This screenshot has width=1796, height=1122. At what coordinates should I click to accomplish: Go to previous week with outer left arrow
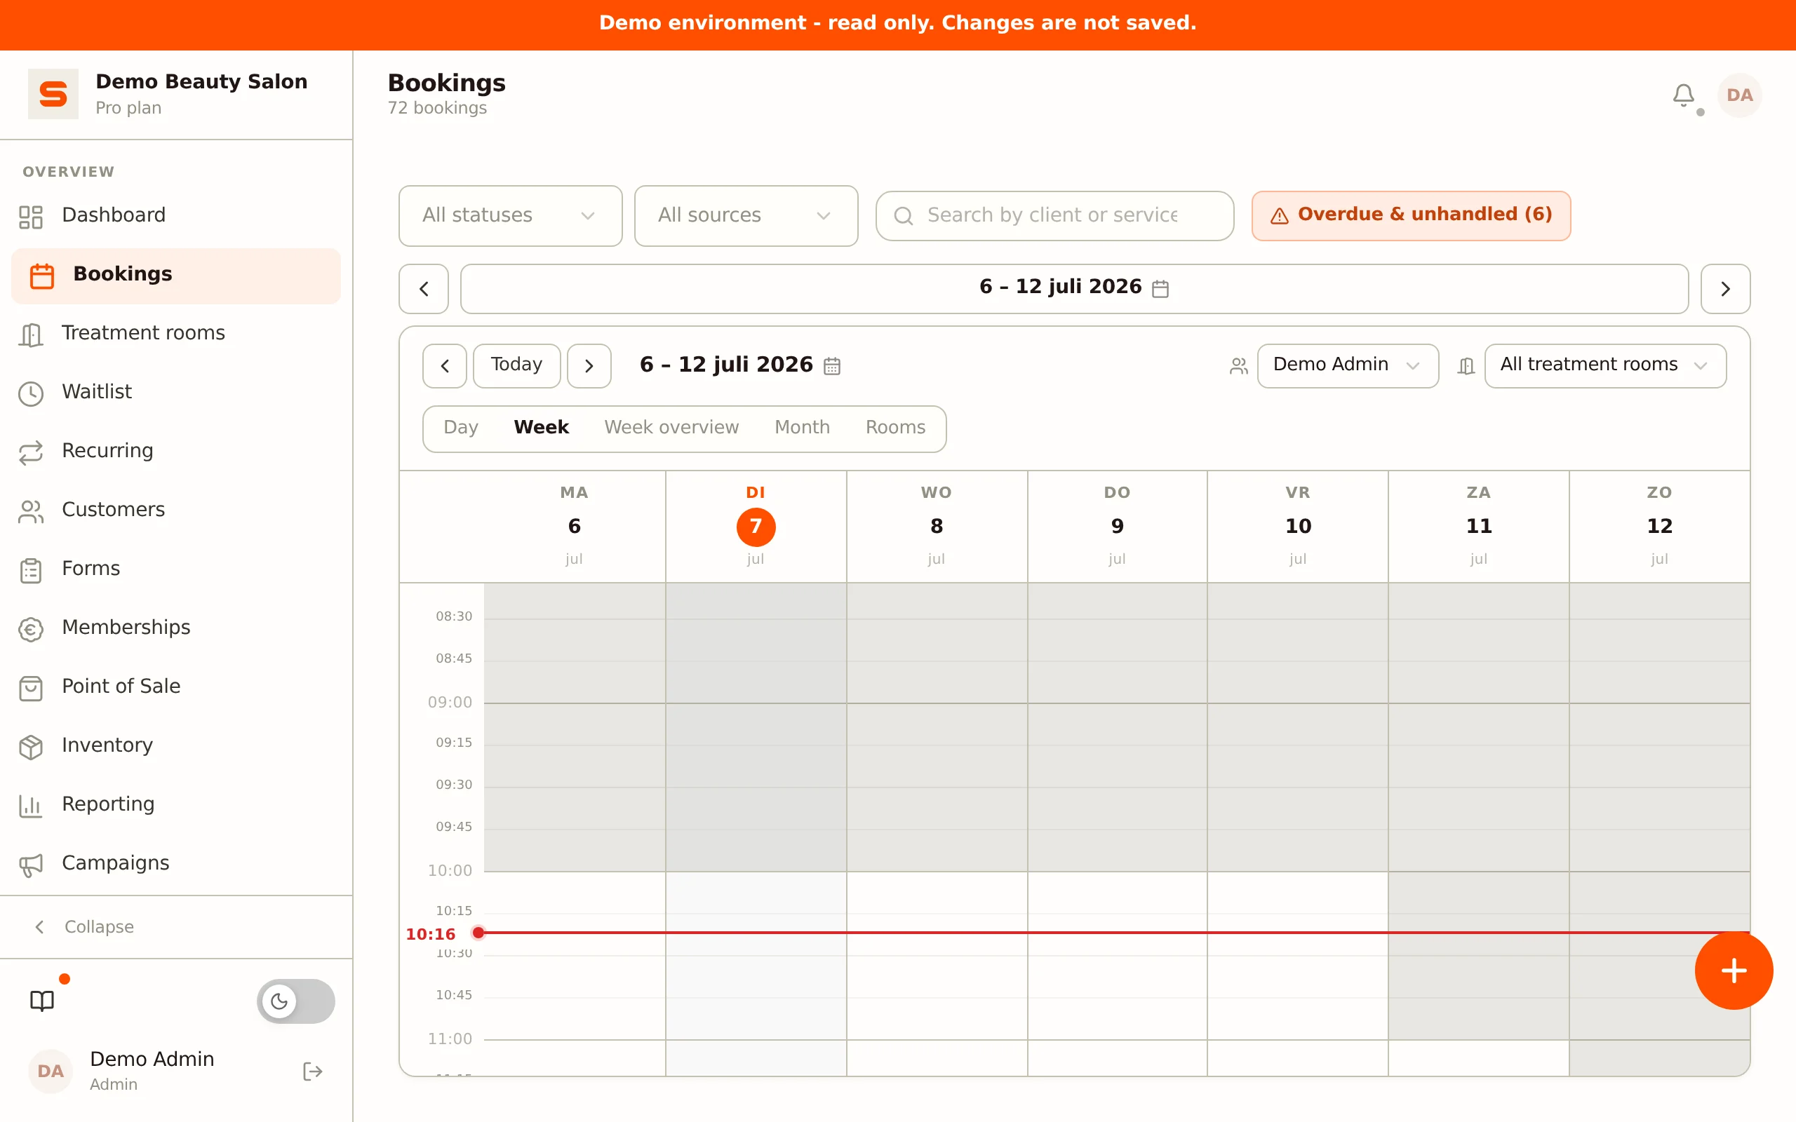pyautogui.click(x=424, y=289)
